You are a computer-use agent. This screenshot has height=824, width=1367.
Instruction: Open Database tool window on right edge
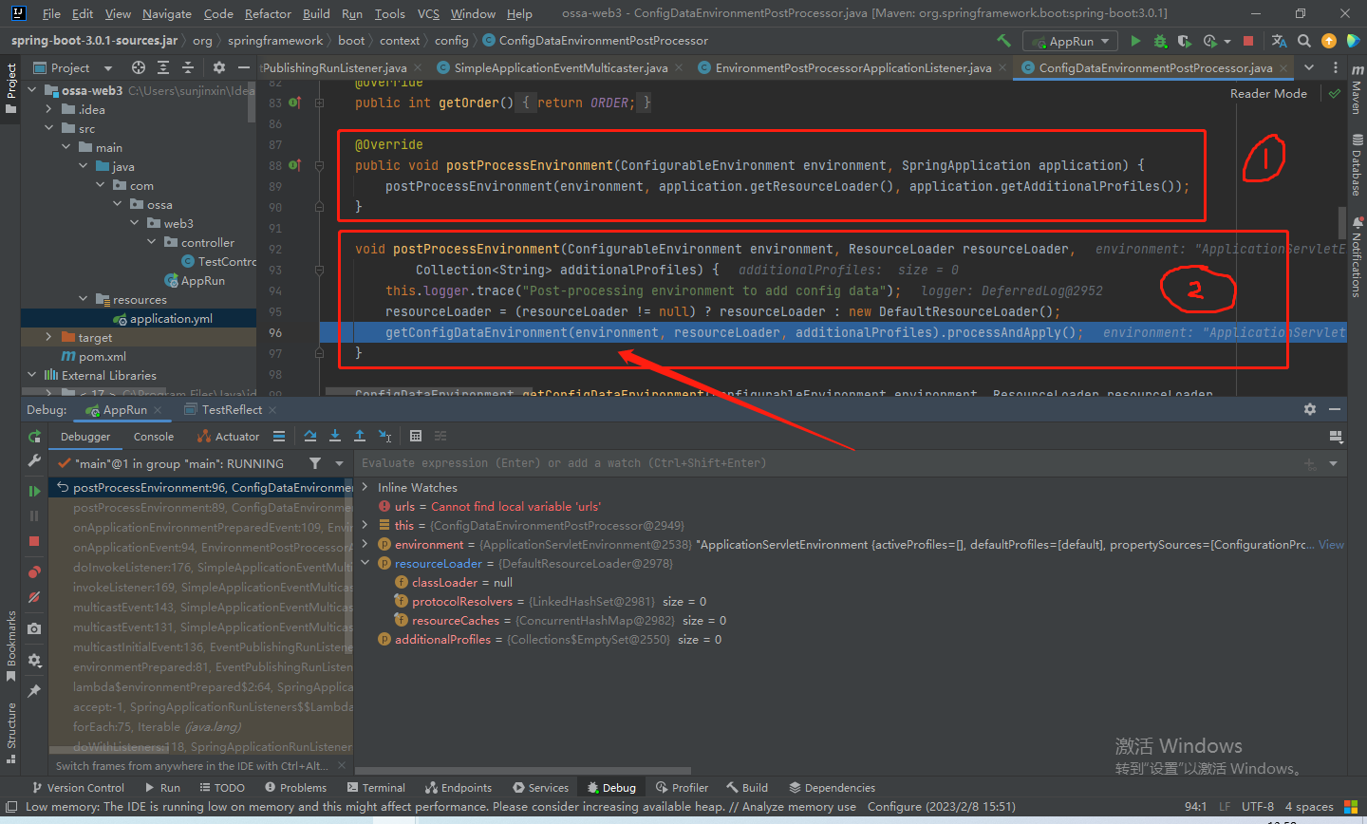pos(1357,165)
